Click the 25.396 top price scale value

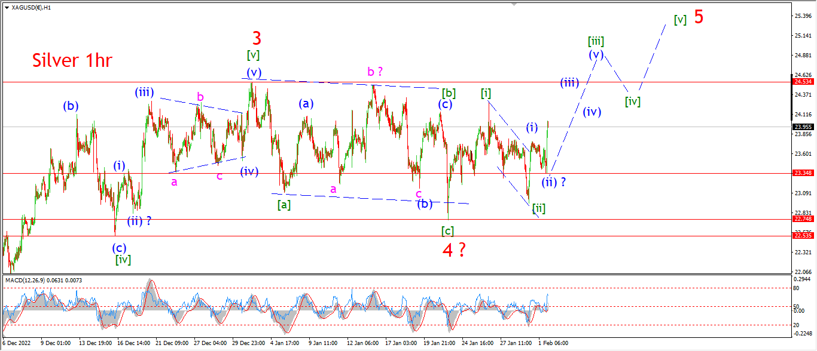pos(802,16)
